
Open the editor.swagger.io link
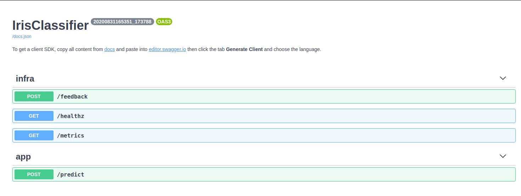pos(167,49)
